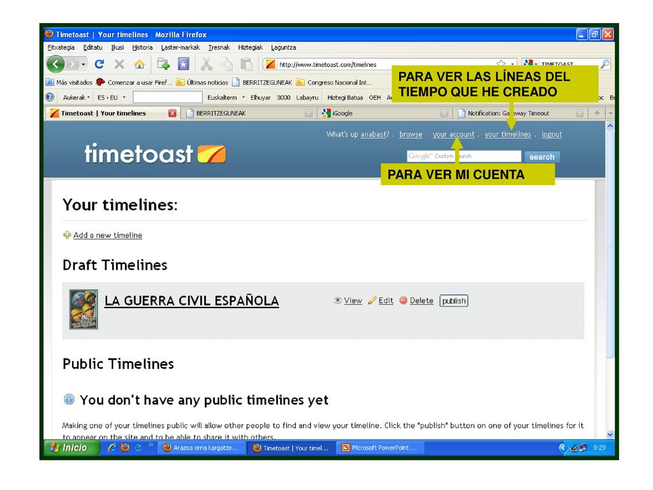Click the Copy toolbar icon
The height and width of the screenshot is (490, 653).
(x=227, y=64)
